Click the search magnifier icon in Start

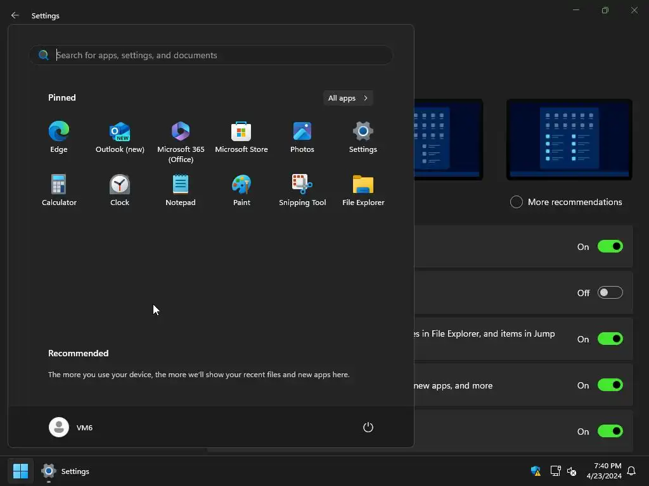(x=44, y=55)
